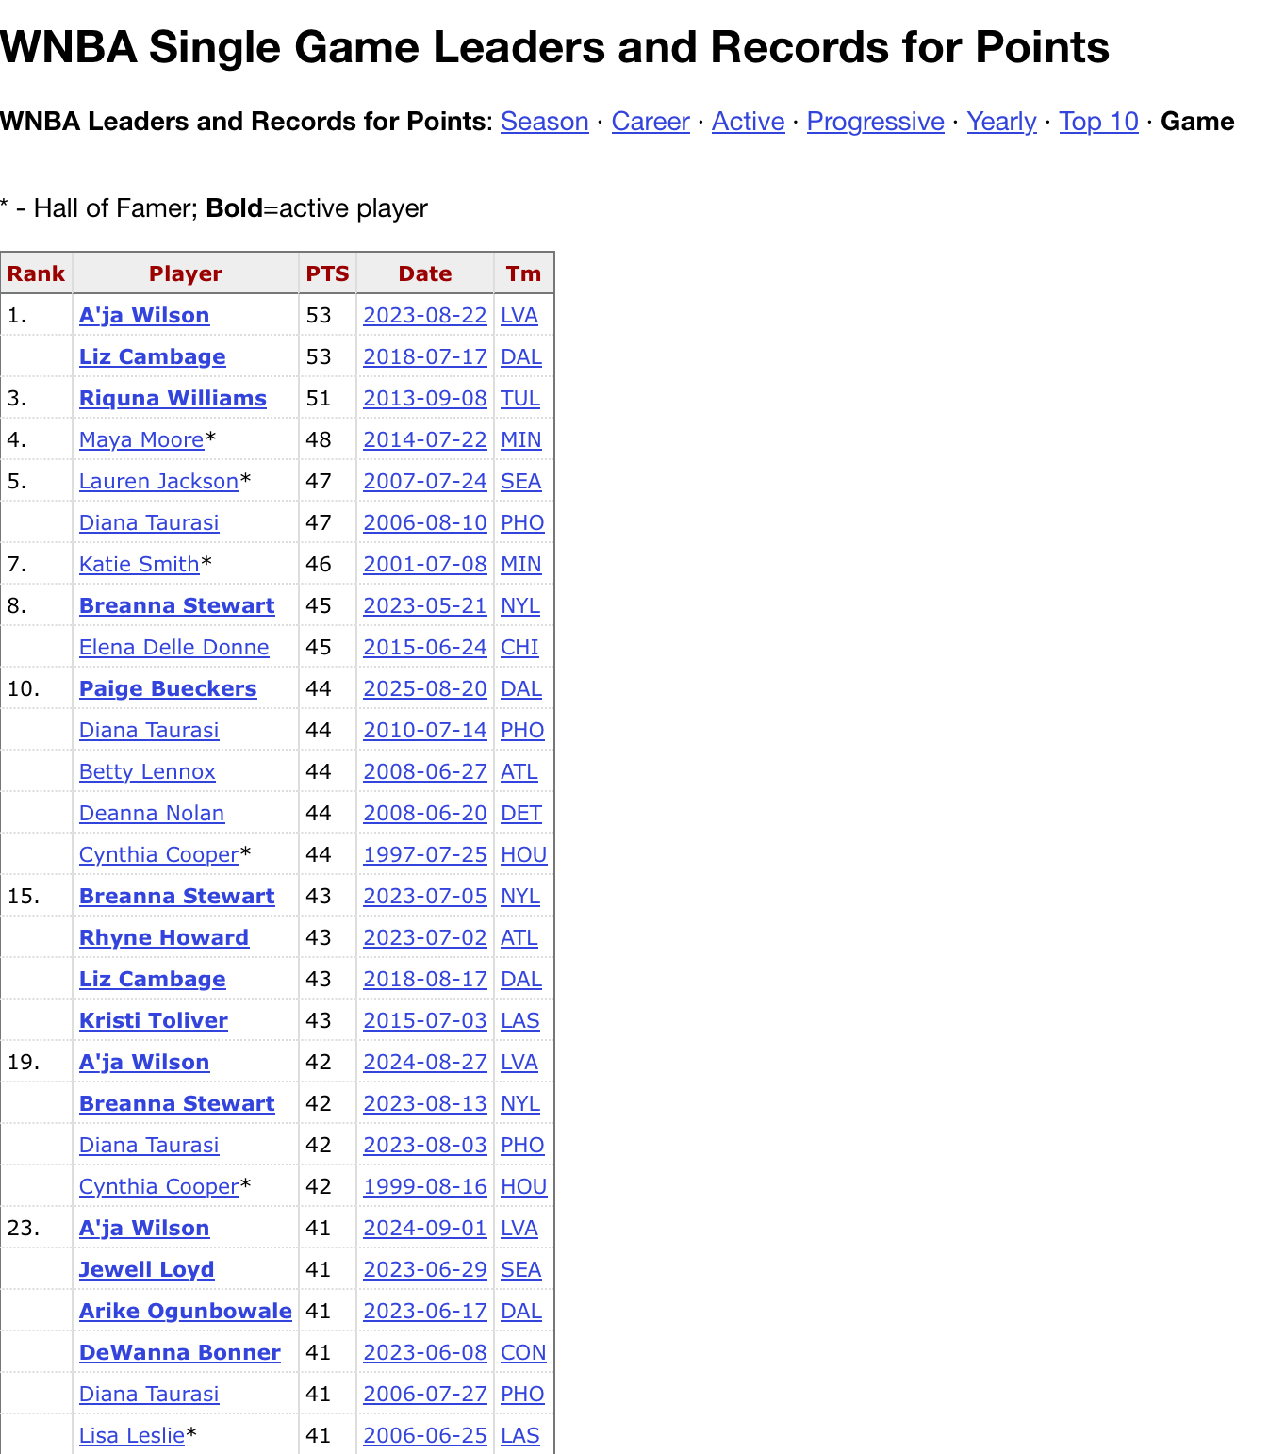Open Betty Lennox player page
This screenshot has width=1285, height=1454.
(147, 771)
